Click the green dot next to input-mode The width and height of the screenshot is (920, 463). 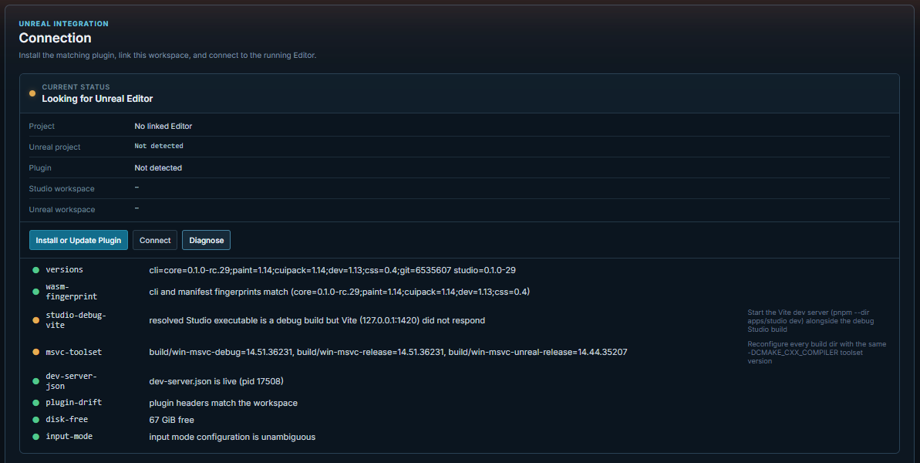coord(35,438)
